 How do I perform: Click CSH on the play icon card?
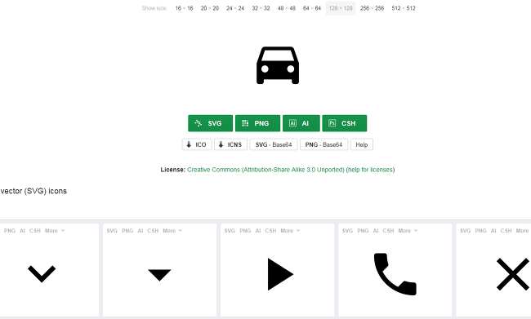[x=270, y=231]
